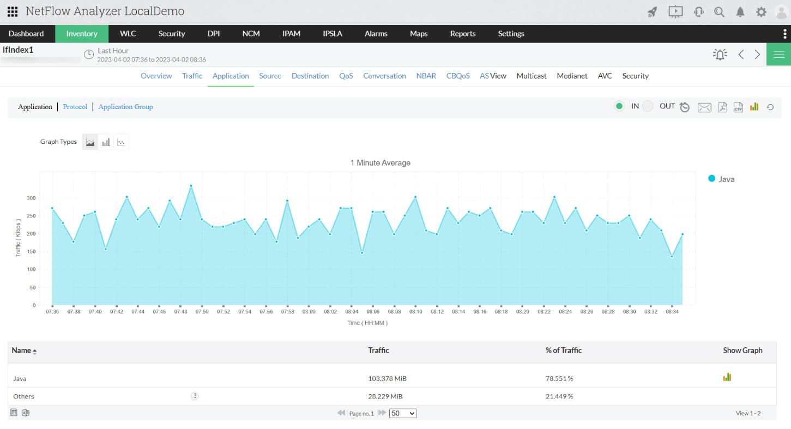View traffic by Protocol
Viewport: 791px width, 429px height.
coord(75,106)
